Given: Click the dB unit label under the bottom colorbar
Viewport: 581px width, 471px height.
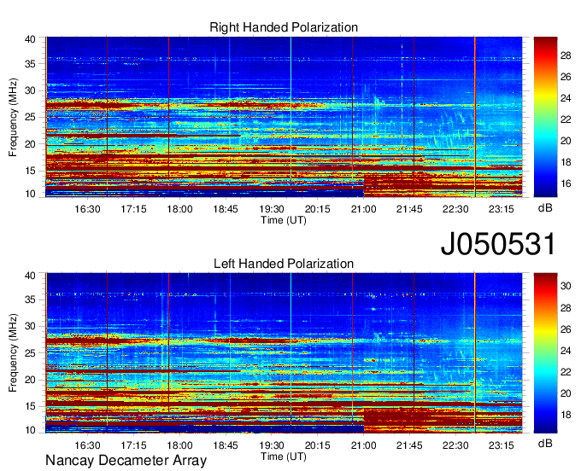Looking at the screenshot, I should pyautogui.click(x=545, y=443).
